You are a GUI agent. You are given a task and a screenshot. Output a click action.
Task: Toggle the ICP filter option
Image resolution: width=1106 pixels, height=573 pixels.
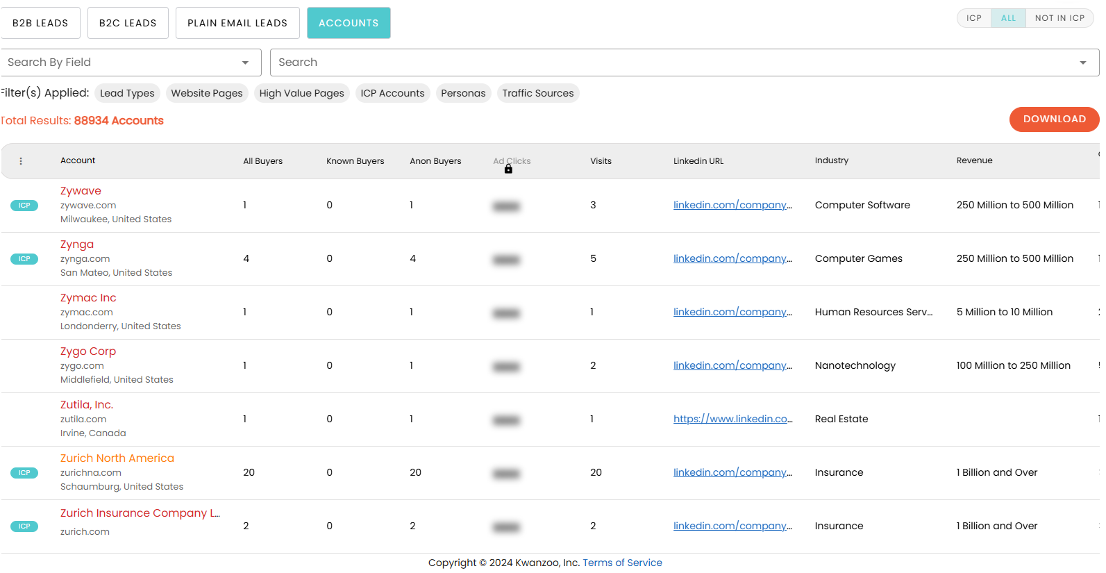coord(974,18)
